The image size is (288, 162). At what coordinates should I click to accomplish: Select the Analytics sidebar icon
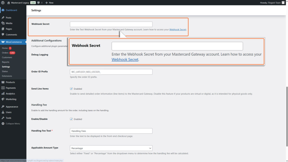click(x=4, y=93)
